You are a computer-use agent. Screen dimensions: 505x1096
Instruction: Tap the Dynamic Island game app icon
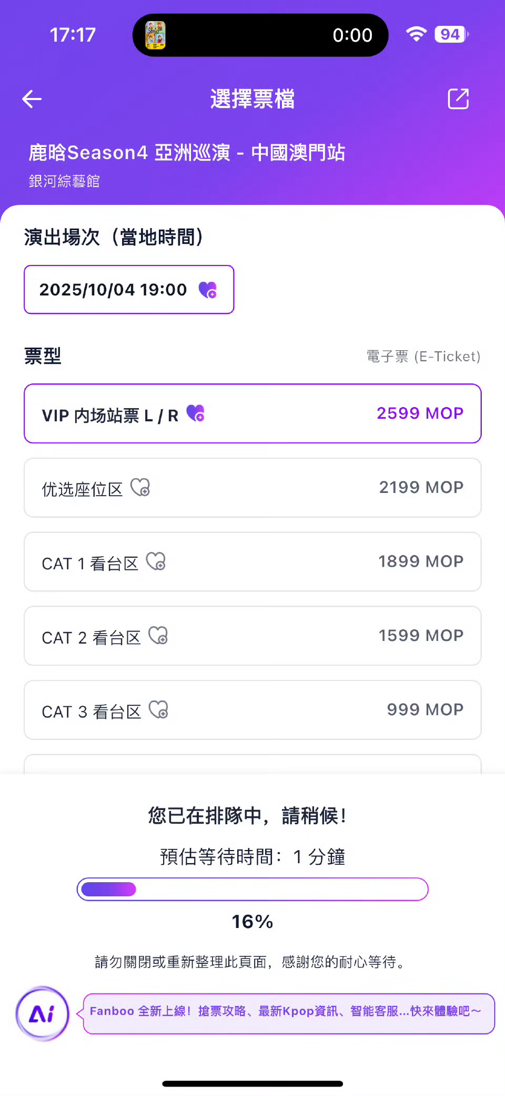[x=156, y=35]
